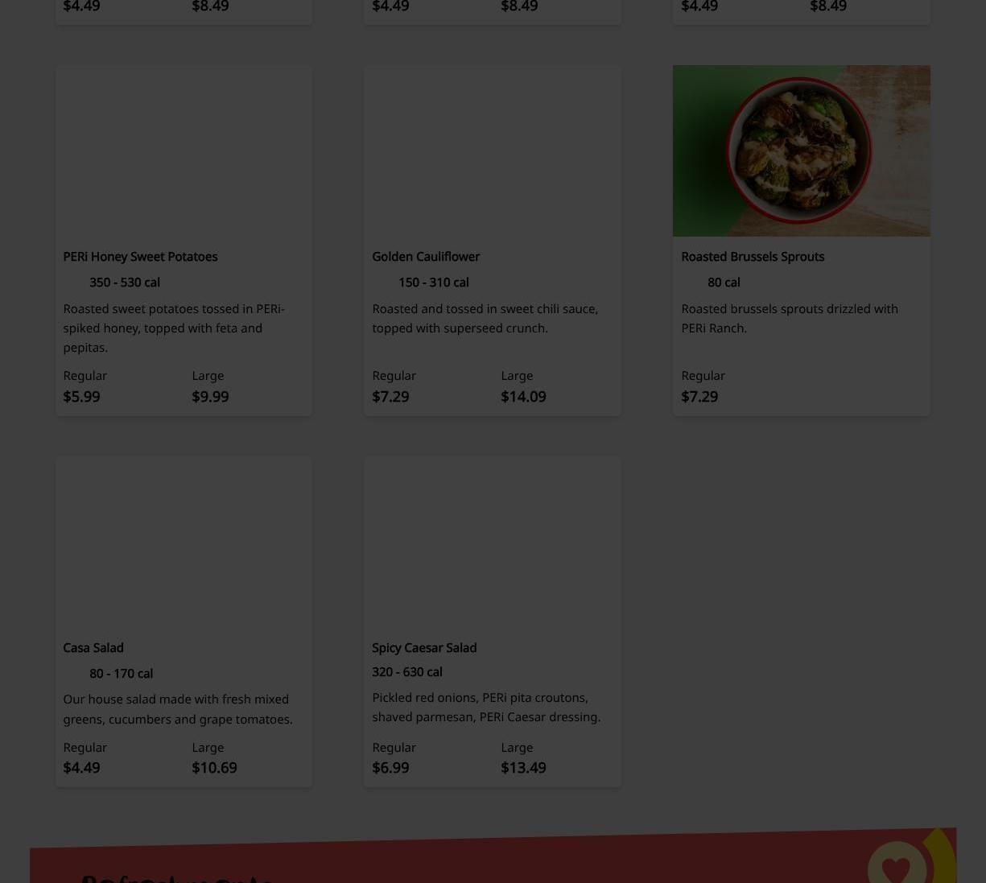
Task: Click the Golden Cauliflower image placeholder
Action: (x=492, y=151)
